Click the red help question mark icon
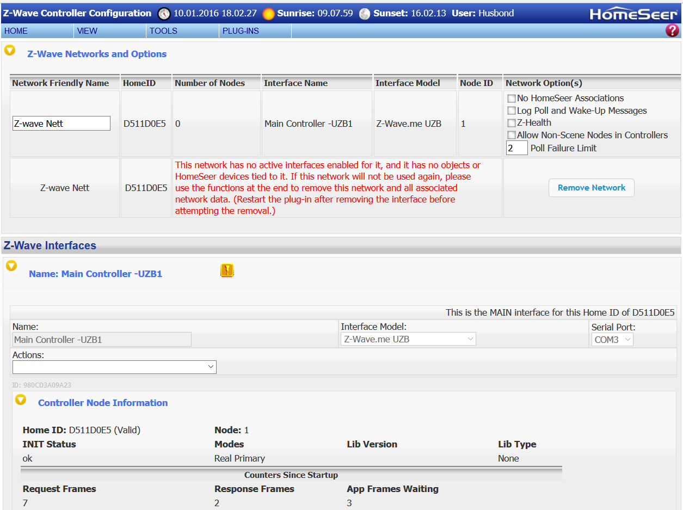This screenshot has height=510, width=683. coord(672,31)
